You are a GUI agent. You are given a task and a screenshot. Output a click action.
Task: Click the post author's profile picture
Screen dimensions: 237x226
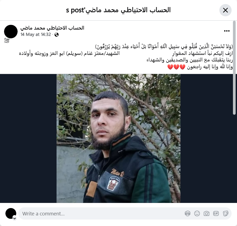[x=11, y=32]
